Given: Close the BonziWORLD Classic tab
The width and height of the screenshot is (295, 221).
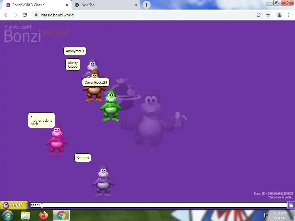Looking at the screenshot, I should point(67,5).
